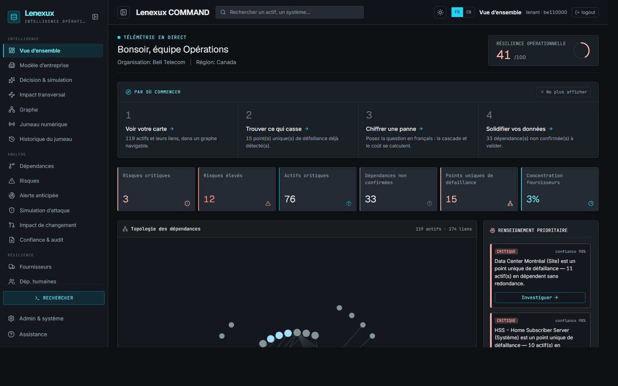Open Vue d'ensemble in sidebar
The width and height of the screenshot is (618, 386).
click(x=53, y=51)
